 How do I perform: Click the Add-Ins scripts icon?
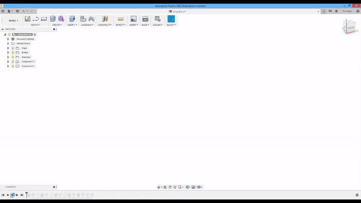(x=157, y=19)
